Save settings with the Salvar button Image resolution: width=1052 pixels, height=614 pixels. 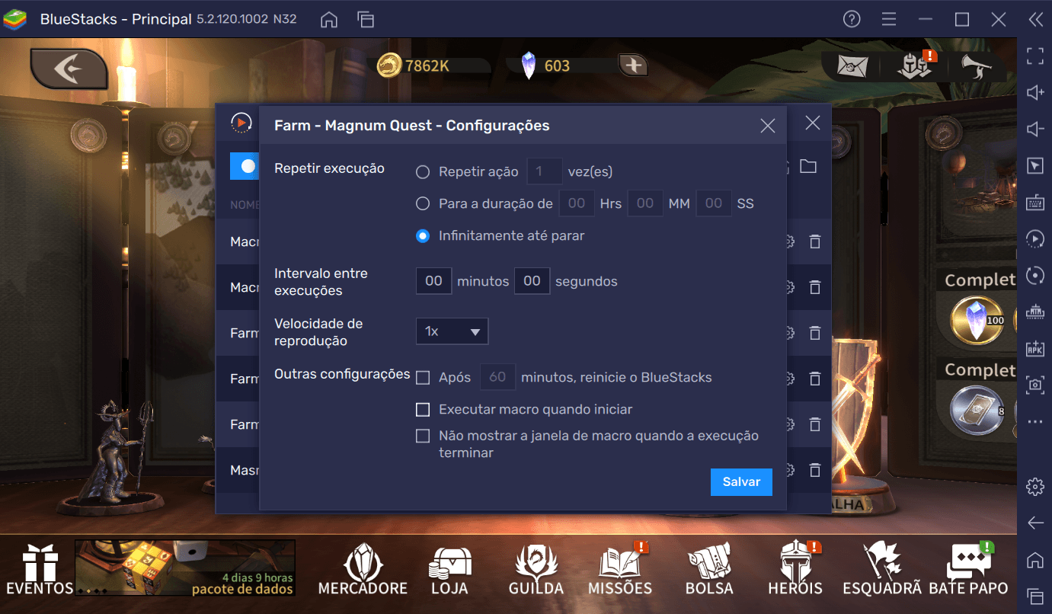coord(741,482)
